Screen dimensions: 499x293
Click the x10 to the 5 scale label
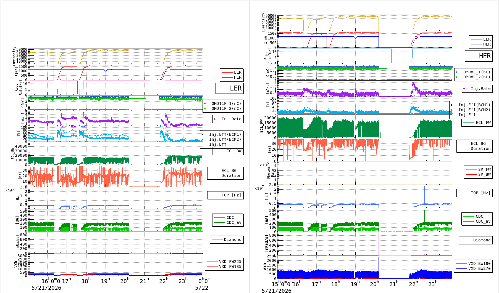(x=264, y=165)
